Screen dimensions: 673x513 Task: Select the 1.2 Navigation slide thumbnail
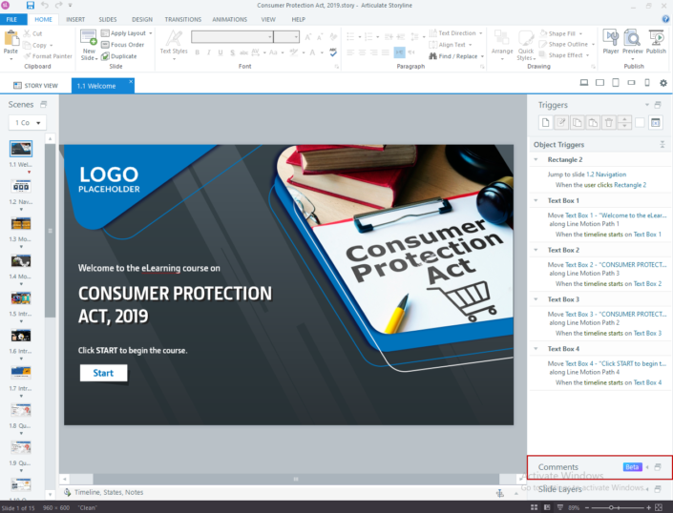coord(21,185)
